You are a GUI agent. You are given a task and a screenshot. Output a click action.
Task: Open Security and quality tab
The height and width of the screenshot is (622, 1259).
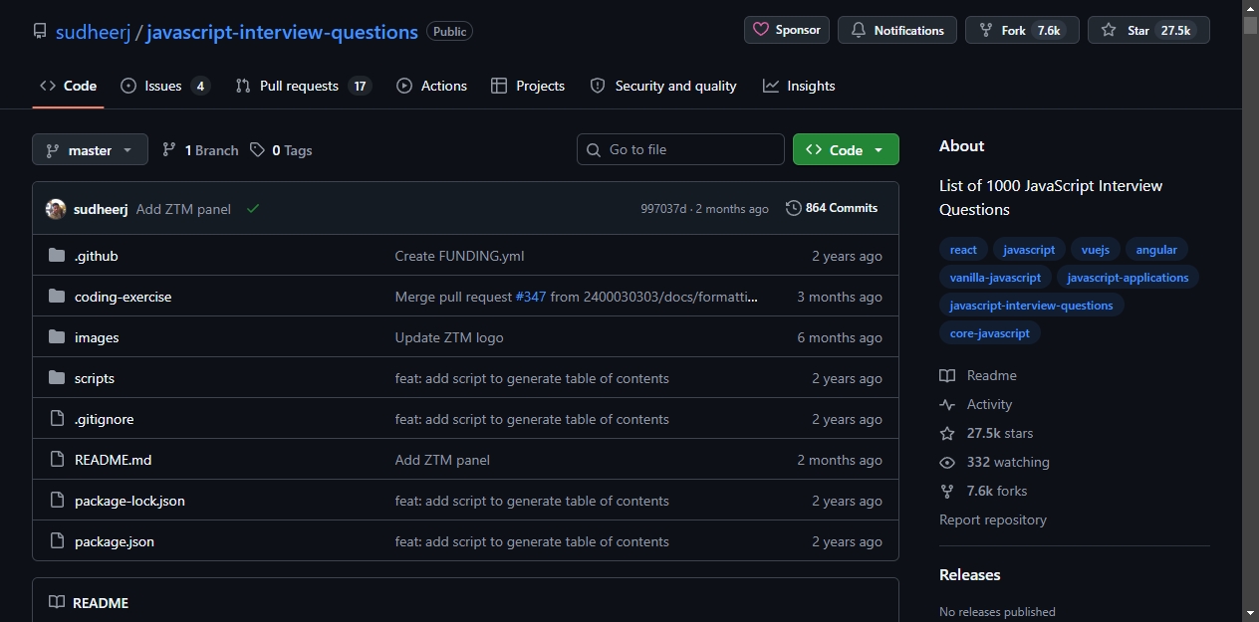663,86
